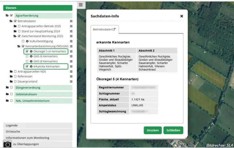Enable the GN5 (8 Kennarten) checkbox

tap(27, 61)
